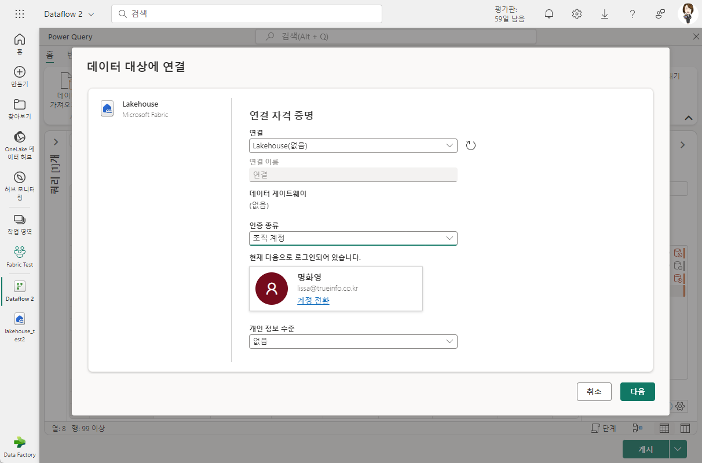
Task: Click the email lissa@trueinfo.co.kr text
Action: click(x=328, y=288)
